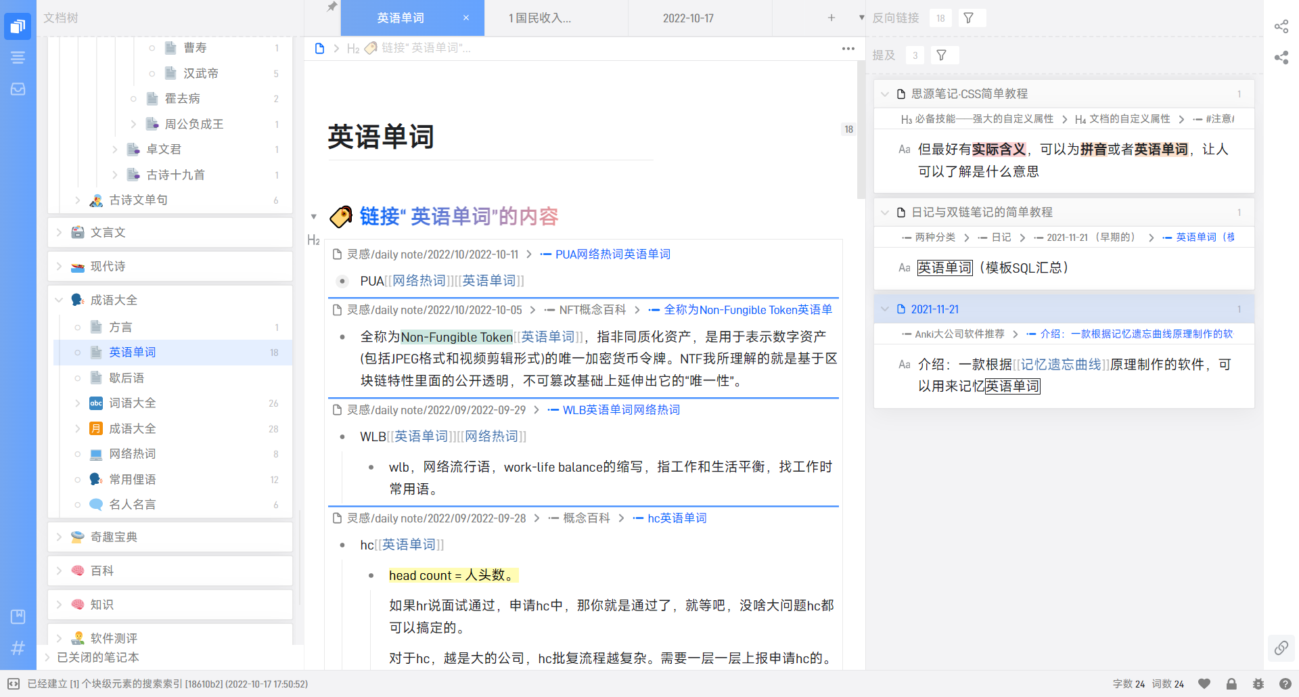1299x697 pixels.
Task: Switch to the 2022-10-17 tab
Action: 688,18
